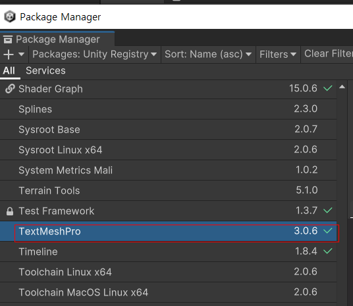Image resolution: width=353 pixels, height=306 pixels.
Task: Select the Toolchain MacOS Linux x64 package
Action: pos(168,292)
